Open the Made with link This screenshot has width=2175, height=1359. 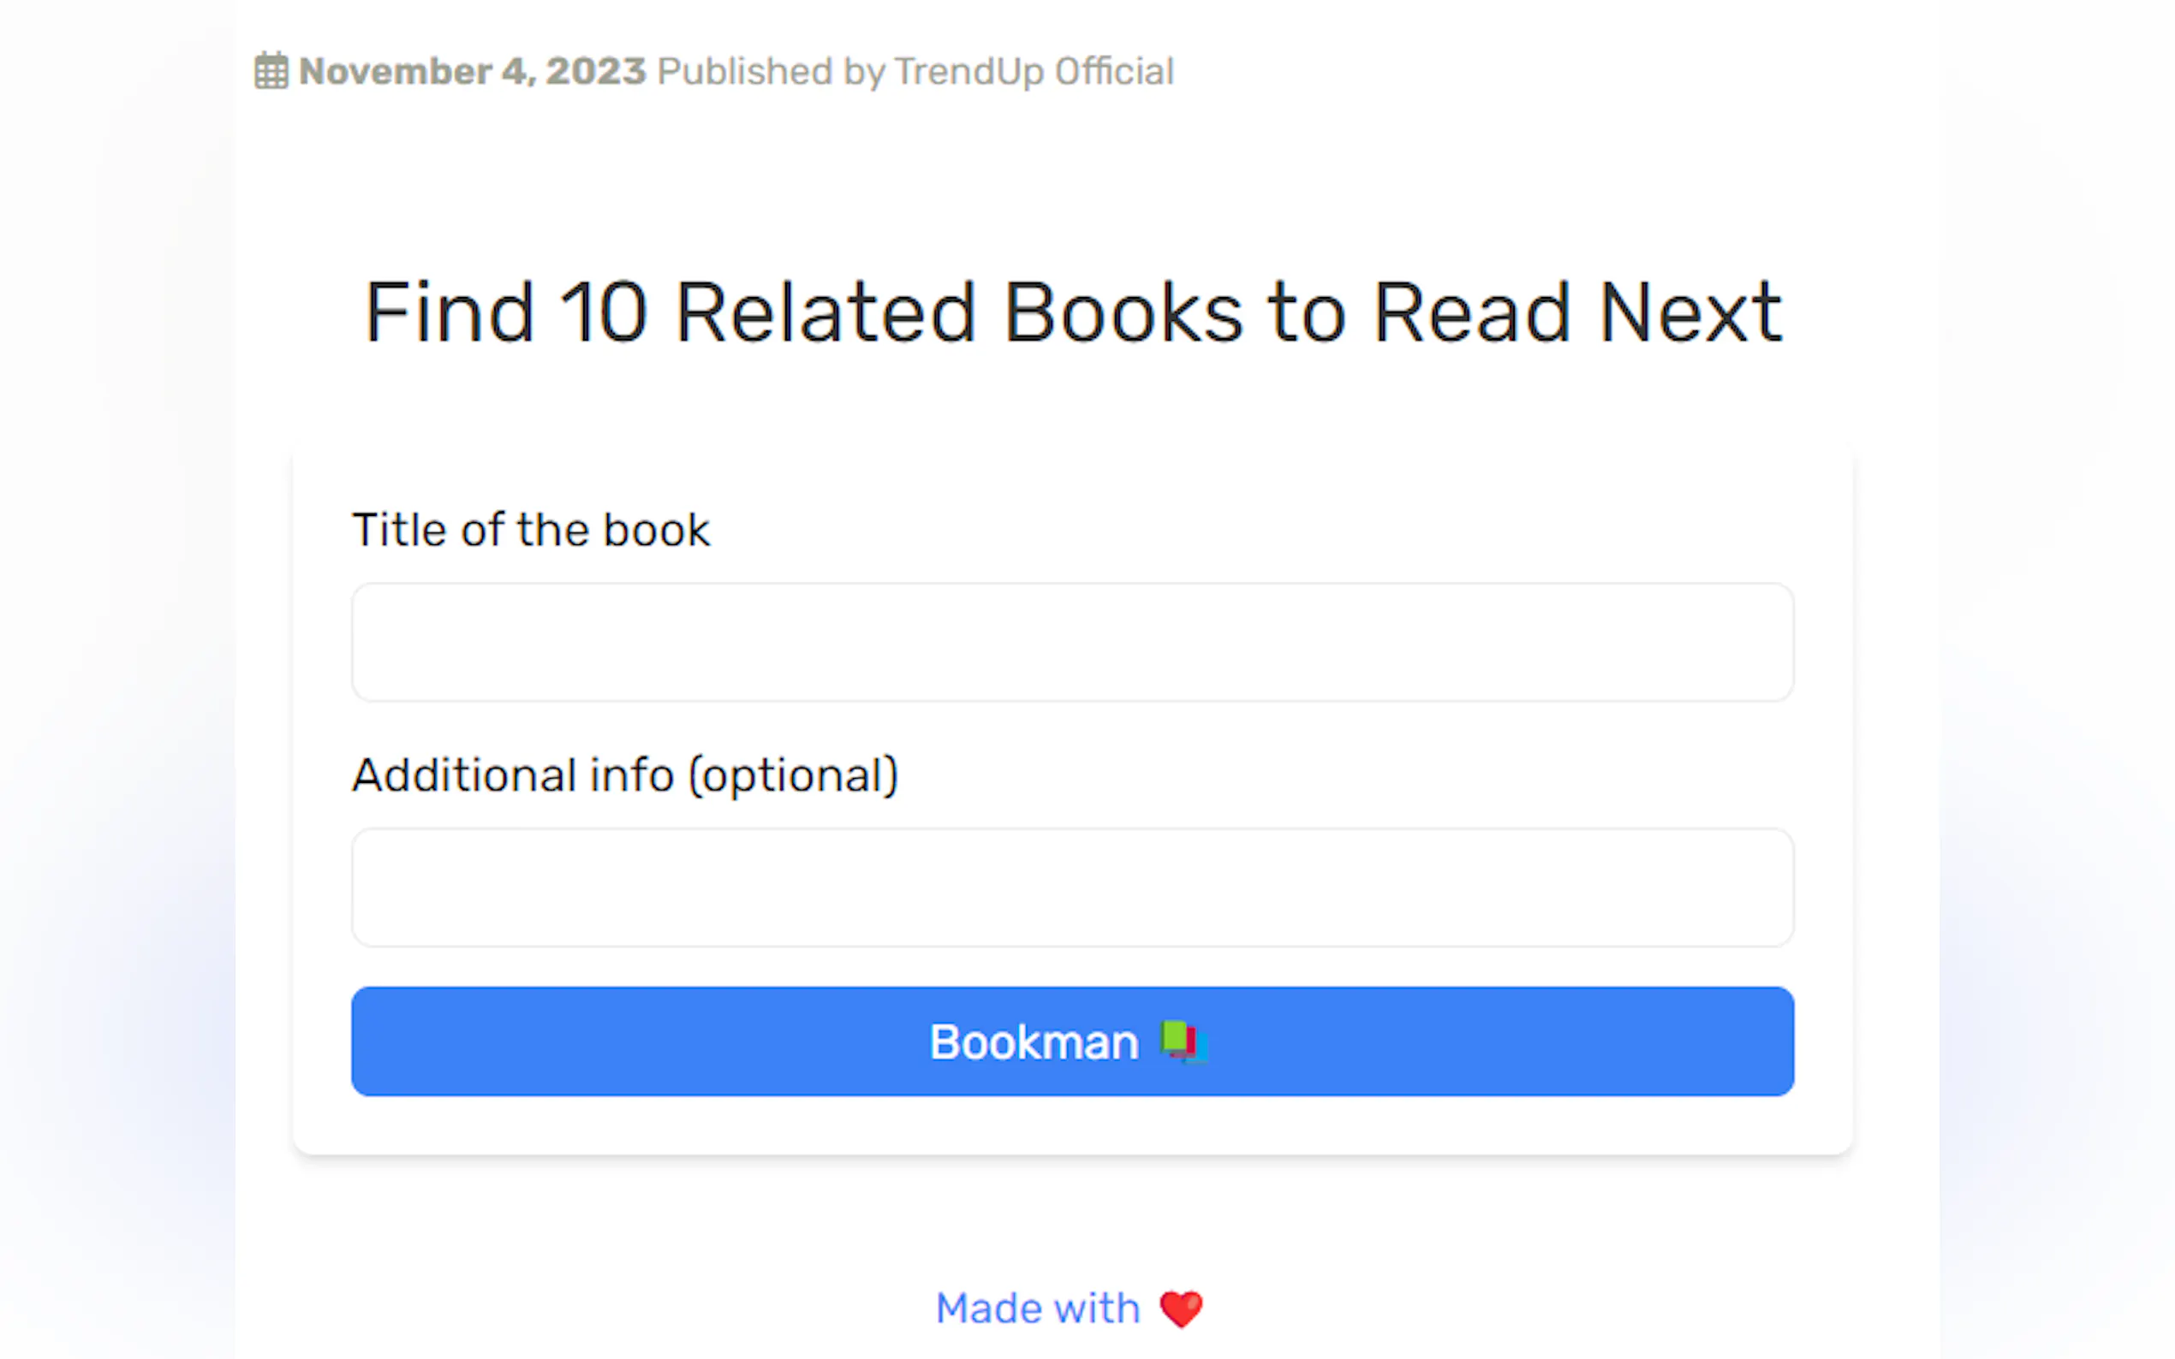click(x=1037, y=1309)
